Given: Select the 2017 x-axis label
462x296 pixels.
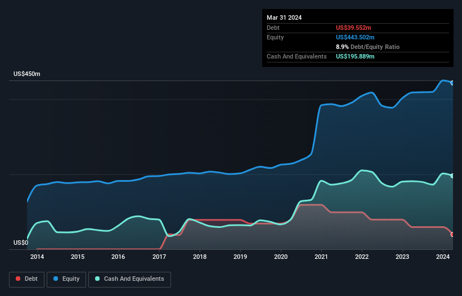Looking at the screenshot, I should coord(159,257).
